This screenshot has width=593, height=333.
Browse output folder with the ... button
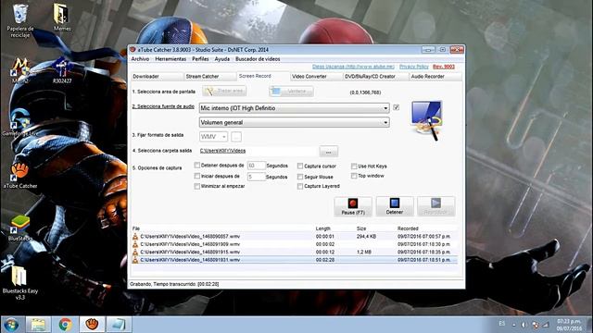(x=329, y=152)
